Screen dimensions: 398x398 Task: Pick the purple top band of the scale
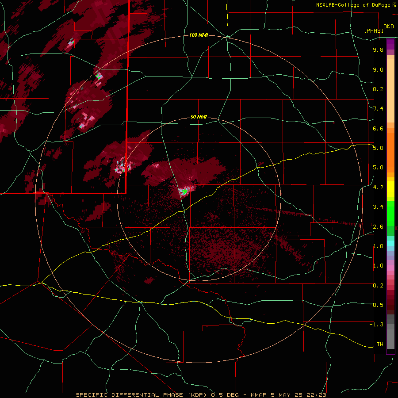click(x=390, y=44)
